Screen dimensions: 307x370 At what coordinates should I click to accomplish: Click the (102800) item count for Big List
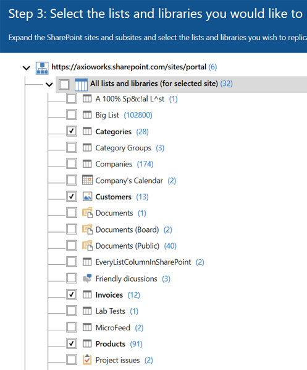(138, 115)
